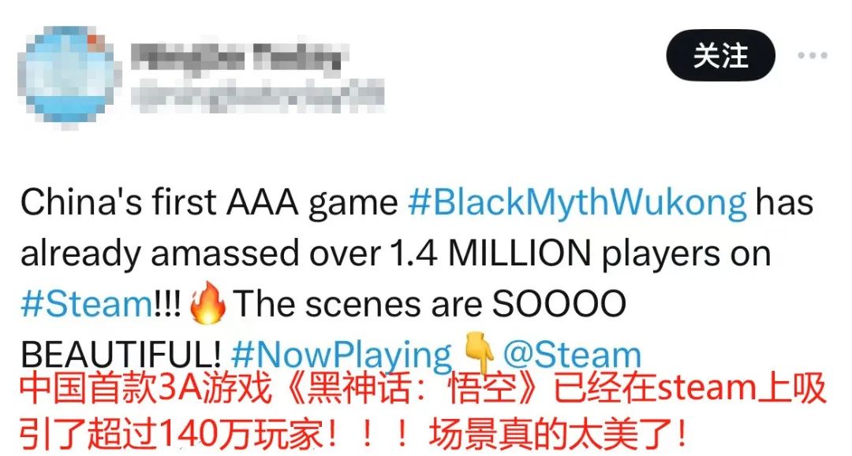Click the text "China's first AAA game"
The width and height of the screenshot is (852, 456).
(x=209, y=202)
